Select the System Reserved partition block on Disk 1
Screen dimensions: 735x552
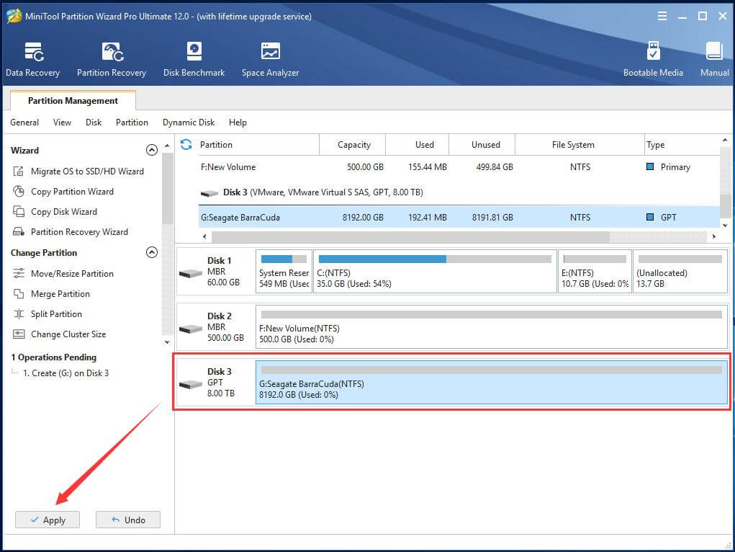pos(284,271)
